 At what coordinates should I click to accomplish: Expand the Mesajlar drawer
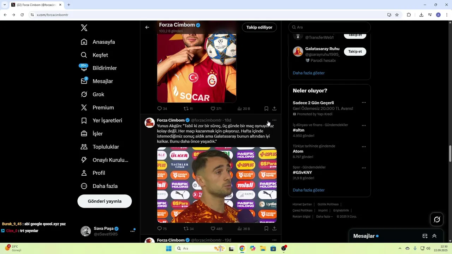434,236
